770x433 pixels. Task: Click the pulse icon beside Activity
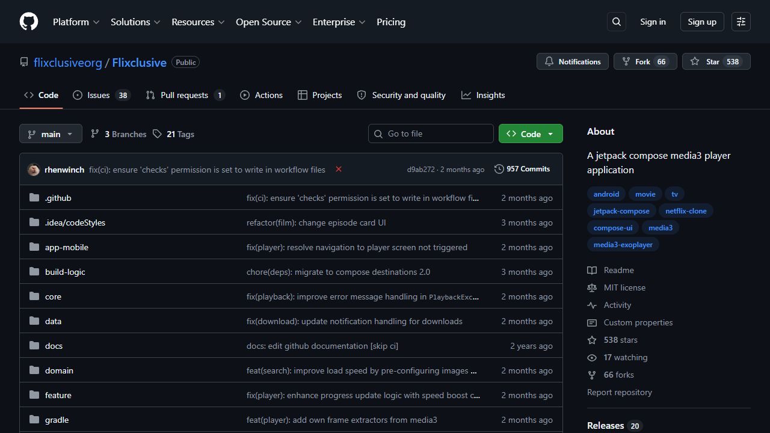(x=592, y=306)
